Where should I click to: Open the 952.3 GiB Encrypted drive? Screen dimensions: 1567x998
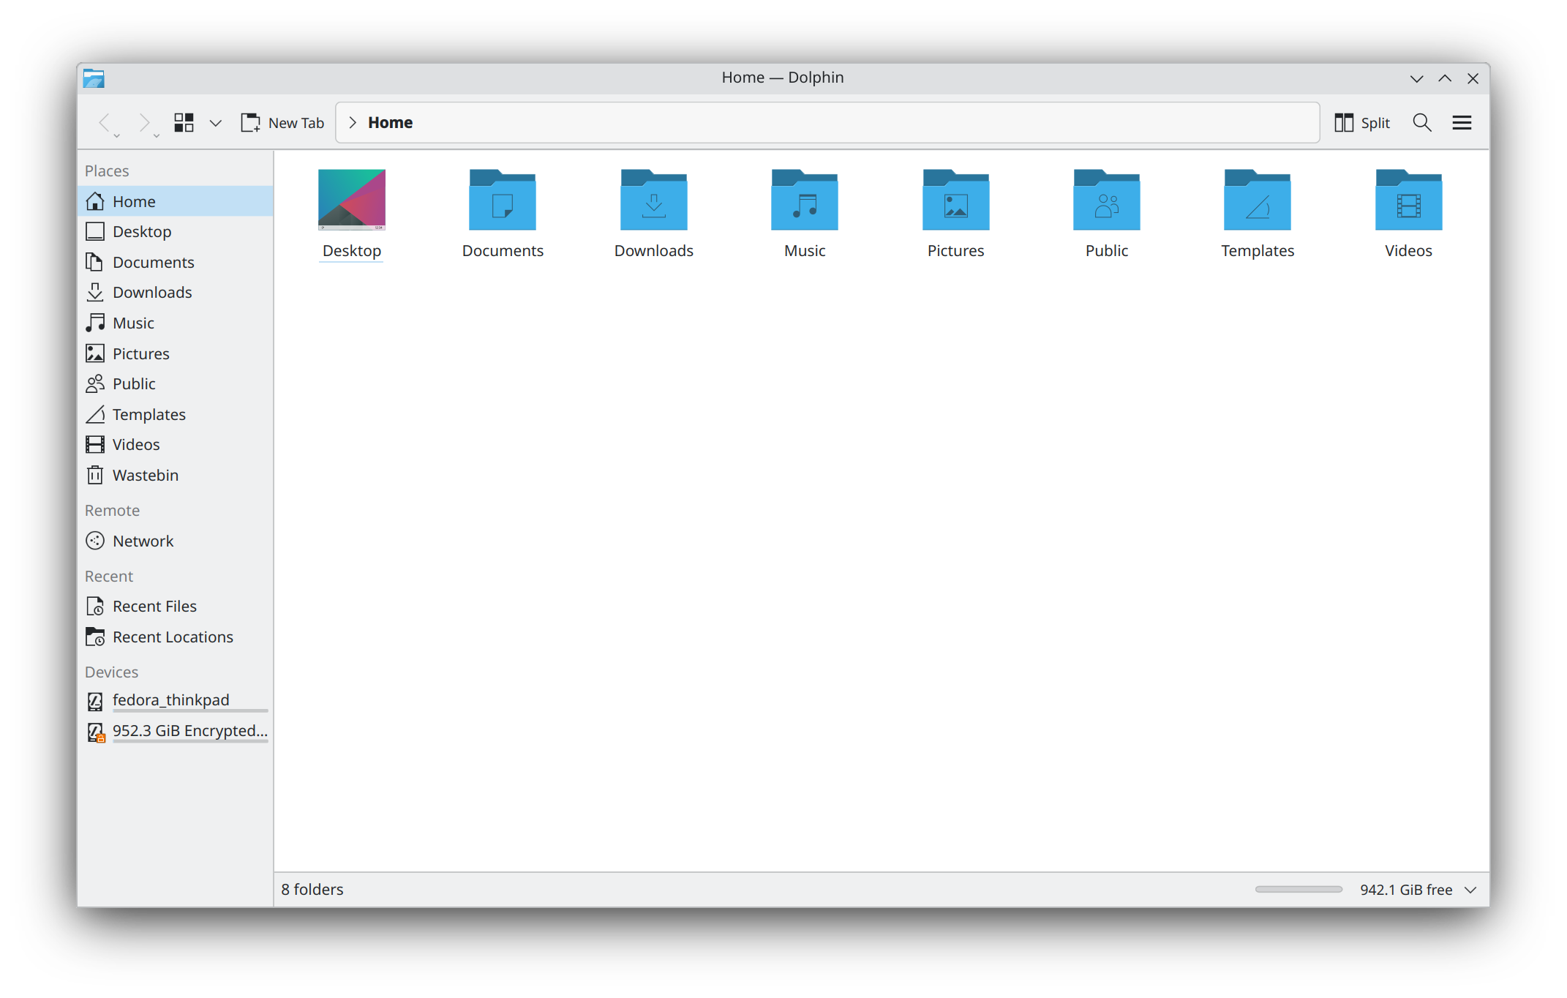tap(189, 730)
